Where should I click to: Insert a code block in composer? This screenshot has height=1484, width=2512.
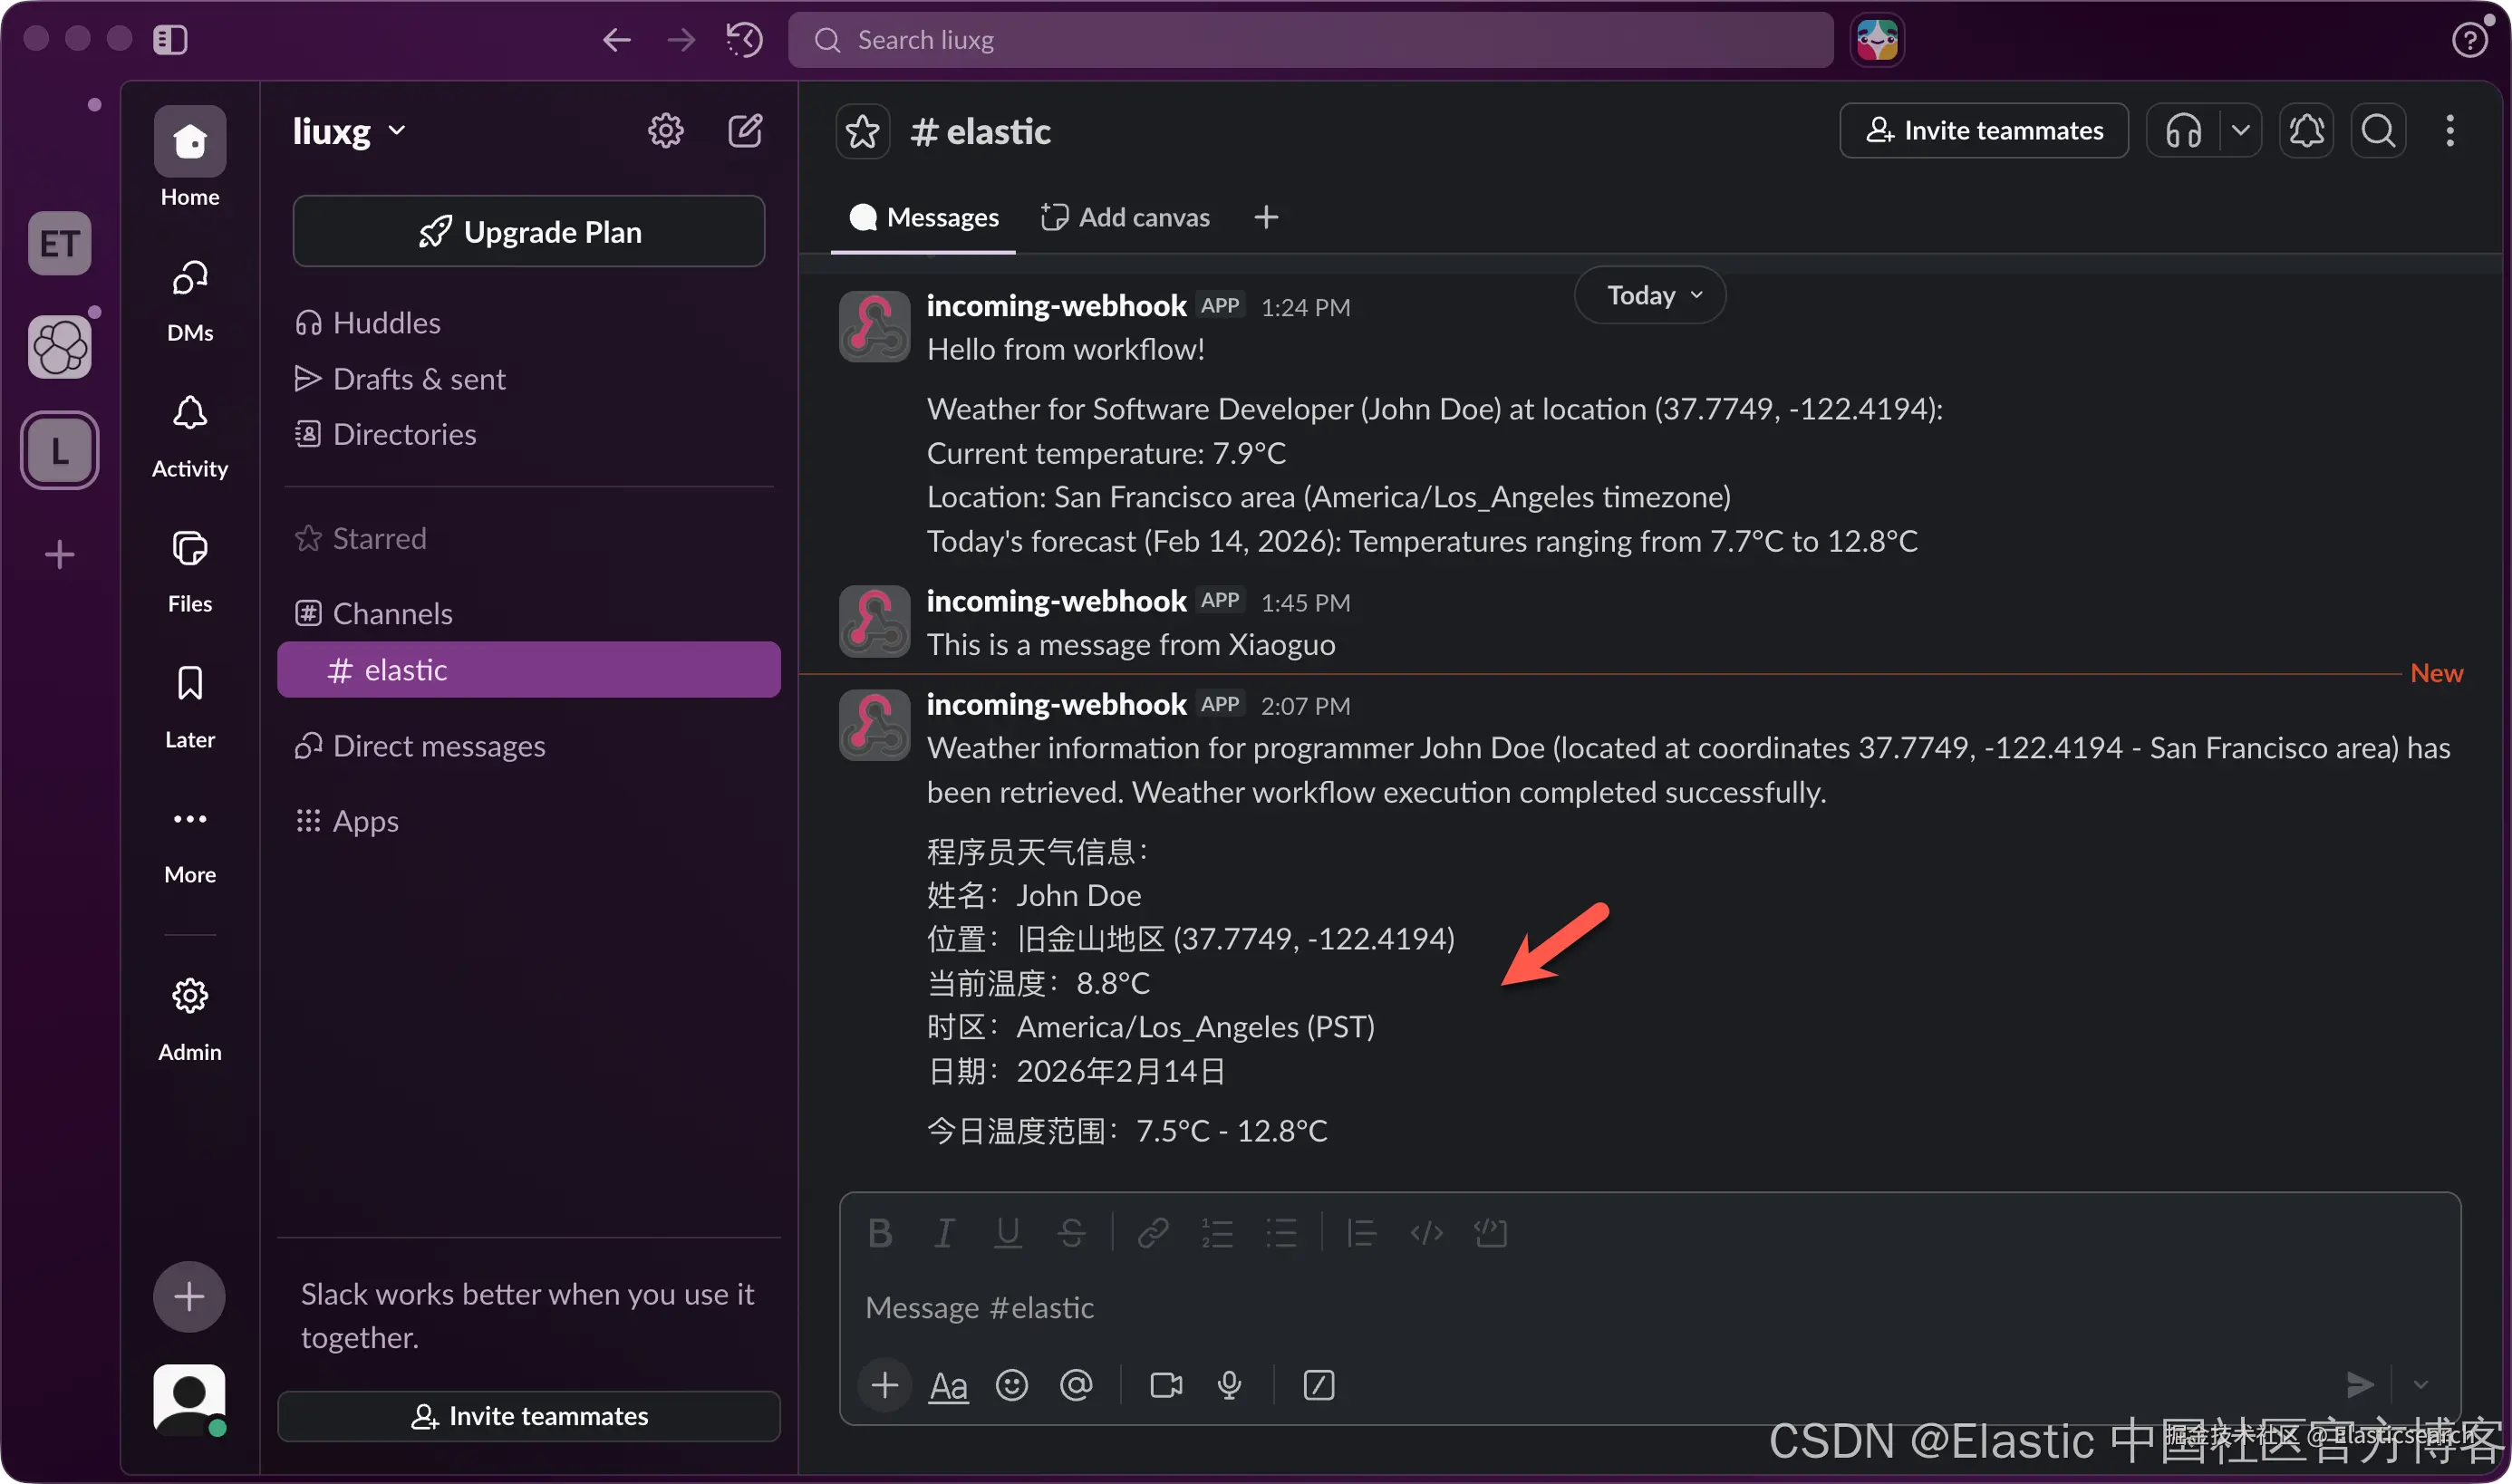click(1490, 1233)
